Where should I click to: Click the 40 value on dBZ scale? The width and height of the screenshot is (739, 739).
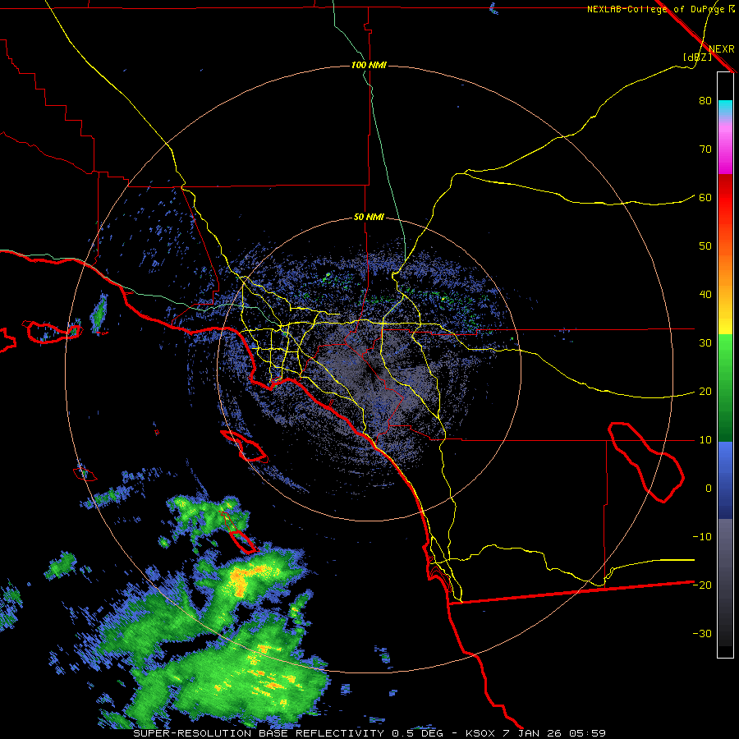coord(705,295)
